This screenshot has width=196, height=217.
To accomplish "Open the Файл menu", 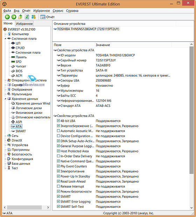I will (x=7, y=11).
